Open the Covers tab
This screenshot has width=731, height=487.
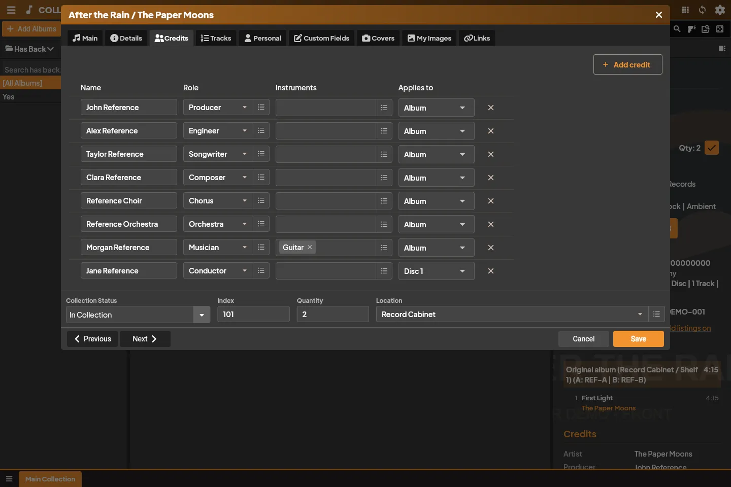[378, 38]
